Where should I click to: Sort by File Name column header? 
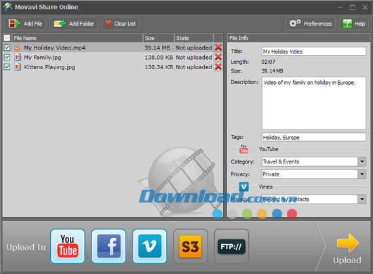tap(77, 38)
